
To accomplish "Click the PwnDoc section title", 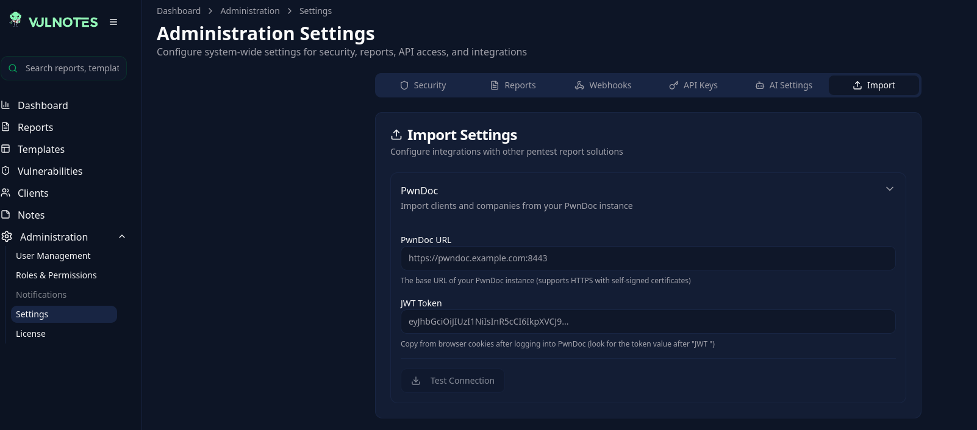I will 419,191.
